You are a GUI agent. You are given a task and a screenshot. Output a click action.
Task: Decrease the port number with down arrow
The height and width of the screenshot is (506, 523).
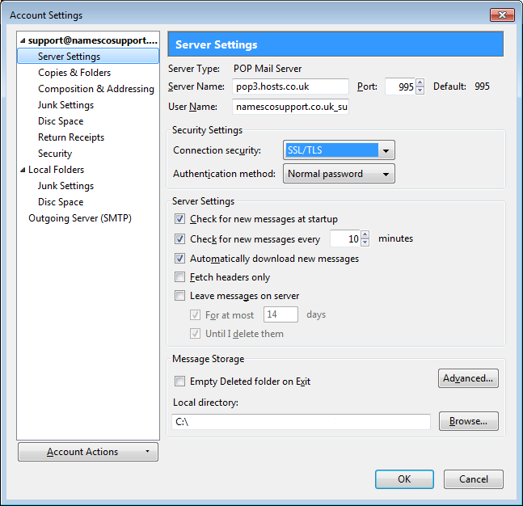tap(420, 91)
